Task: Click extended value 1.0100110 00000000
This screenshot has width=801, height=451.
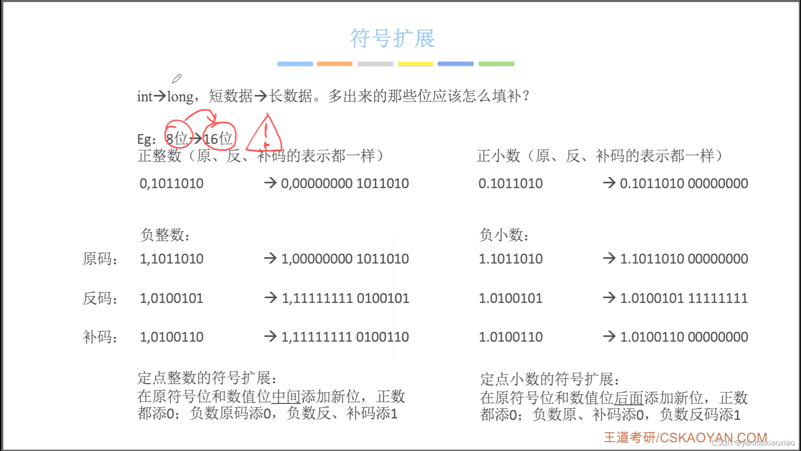Action: [x=684, y=337]
